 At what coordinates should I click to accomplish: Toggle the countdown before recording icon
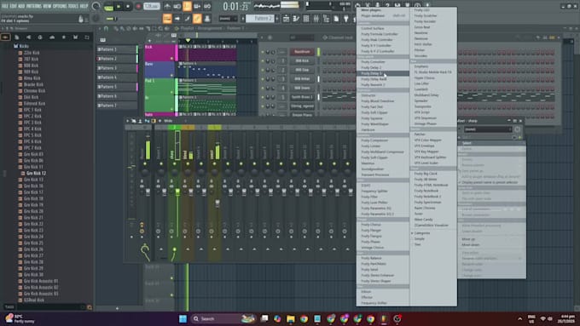coord(187,6)
